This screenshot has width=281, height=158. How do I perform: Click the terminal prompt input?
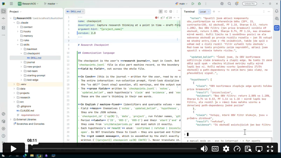(x=228, y=134)
